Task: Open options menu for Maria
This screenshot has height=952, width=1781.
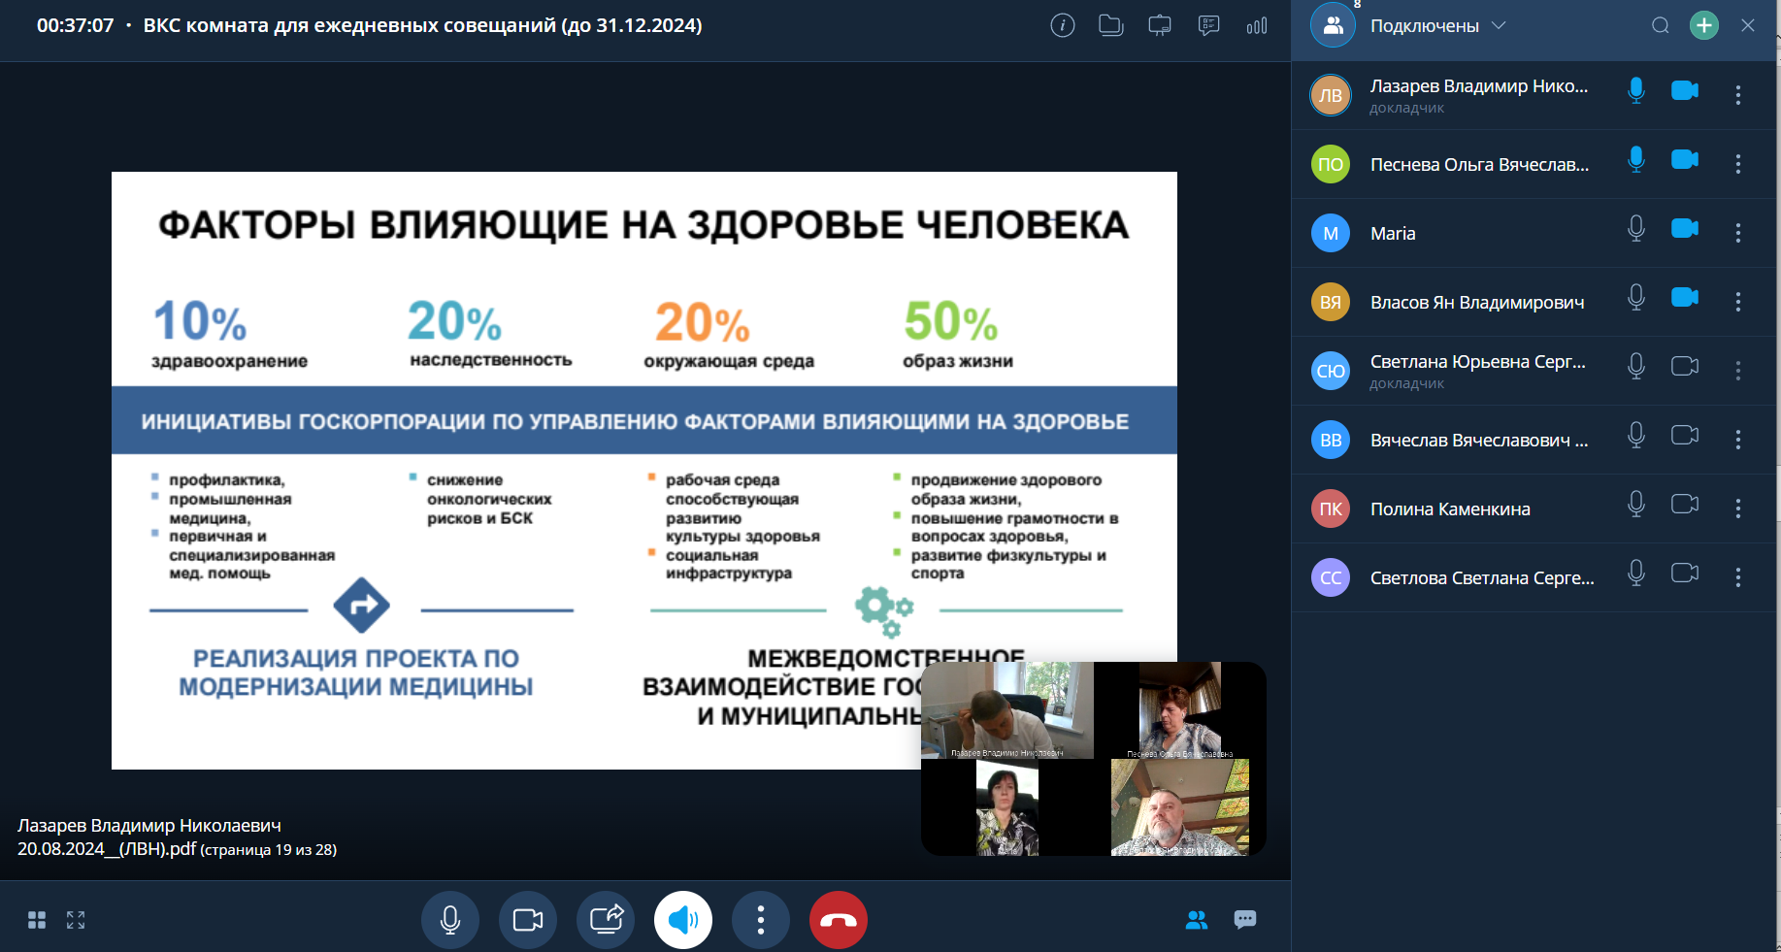Action: [1737, 233]
